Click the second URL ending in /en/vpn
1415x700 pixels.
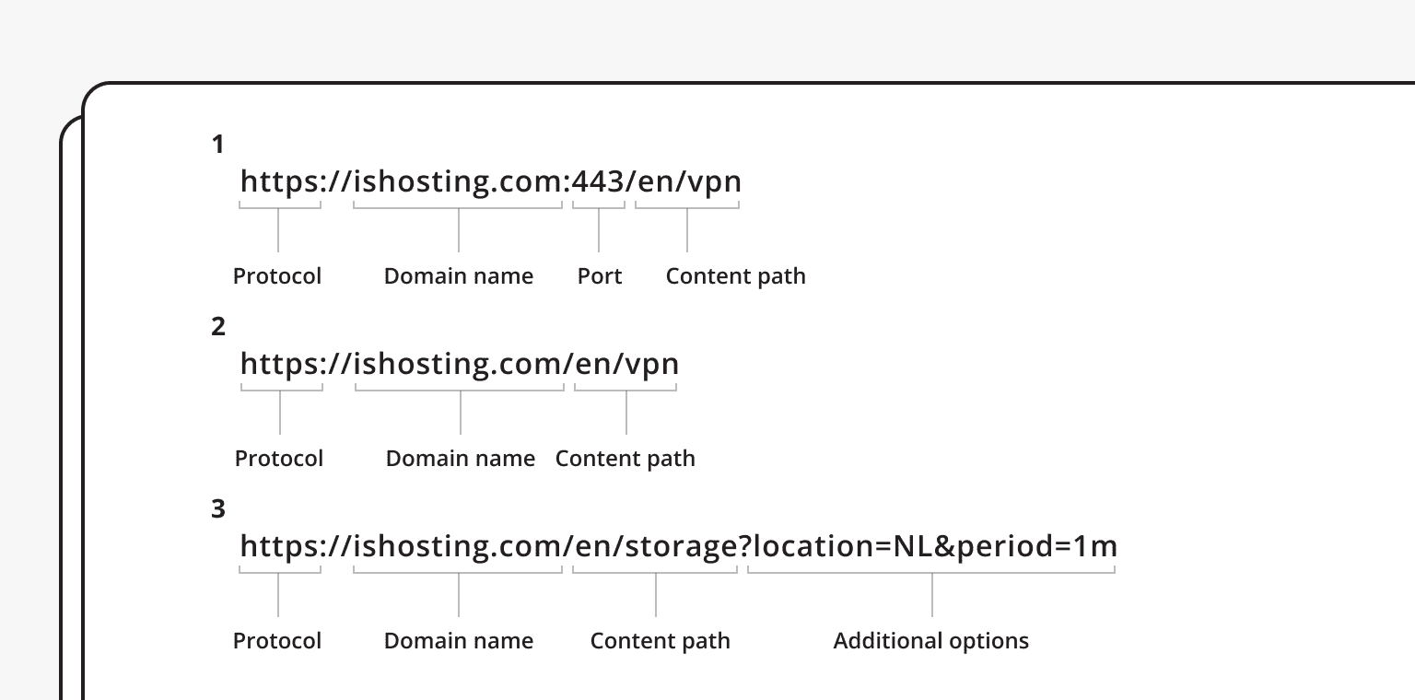pos(459,364)
